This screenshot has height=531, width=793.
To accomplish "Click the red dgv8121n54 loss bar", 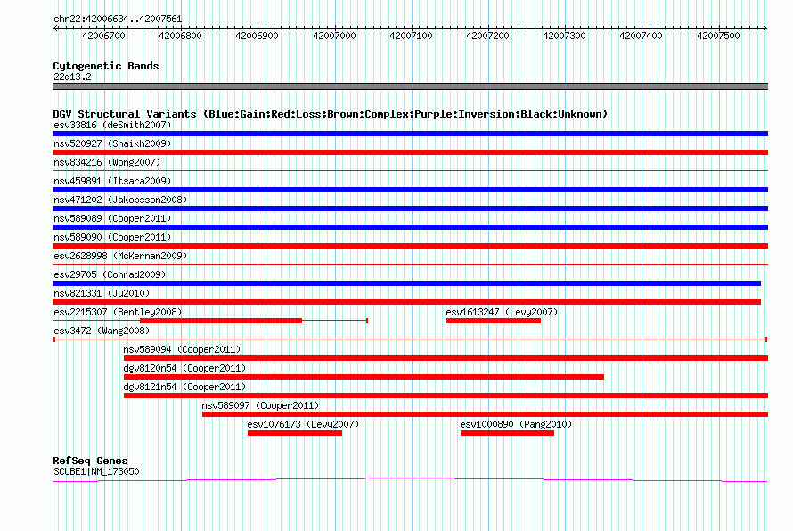I will pyautogui.click(x=446, y=396).
